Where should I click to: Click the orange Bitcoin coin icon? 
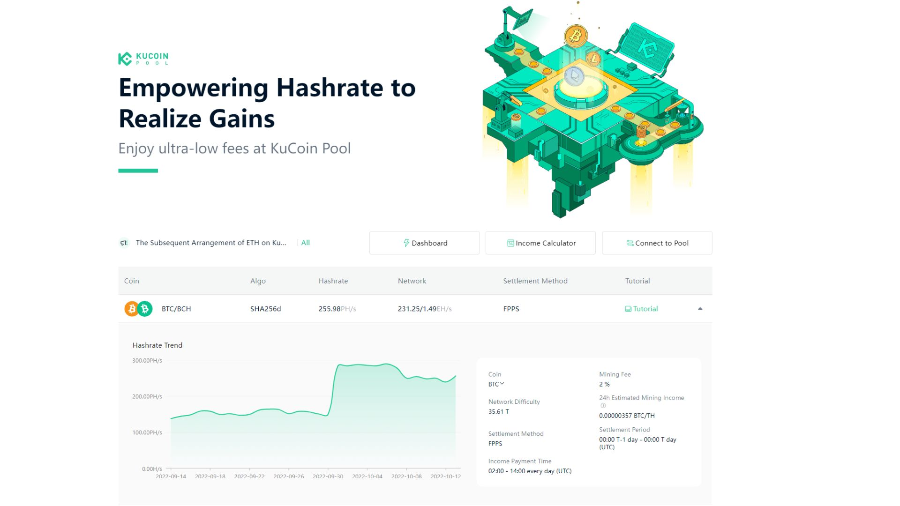pyautogui.click(x=132, y=309)
